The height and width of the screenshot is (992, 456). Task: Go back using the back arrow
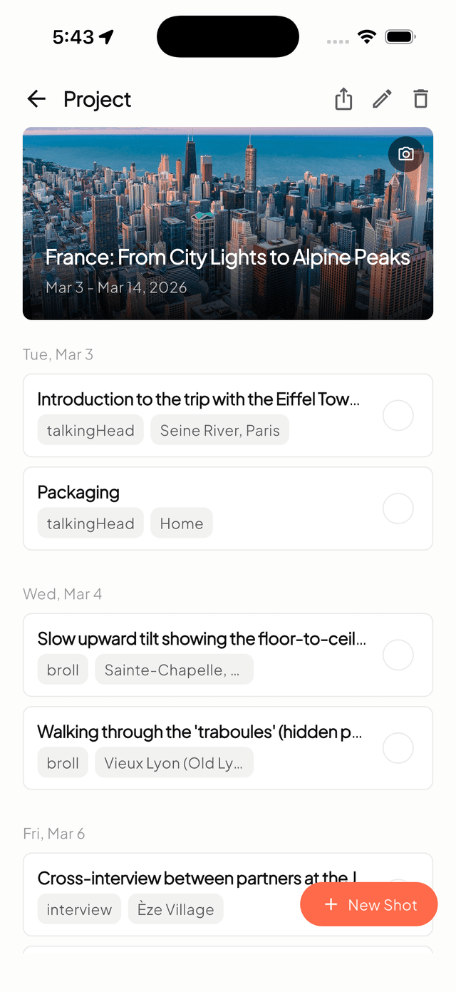[x=36, y=99]
